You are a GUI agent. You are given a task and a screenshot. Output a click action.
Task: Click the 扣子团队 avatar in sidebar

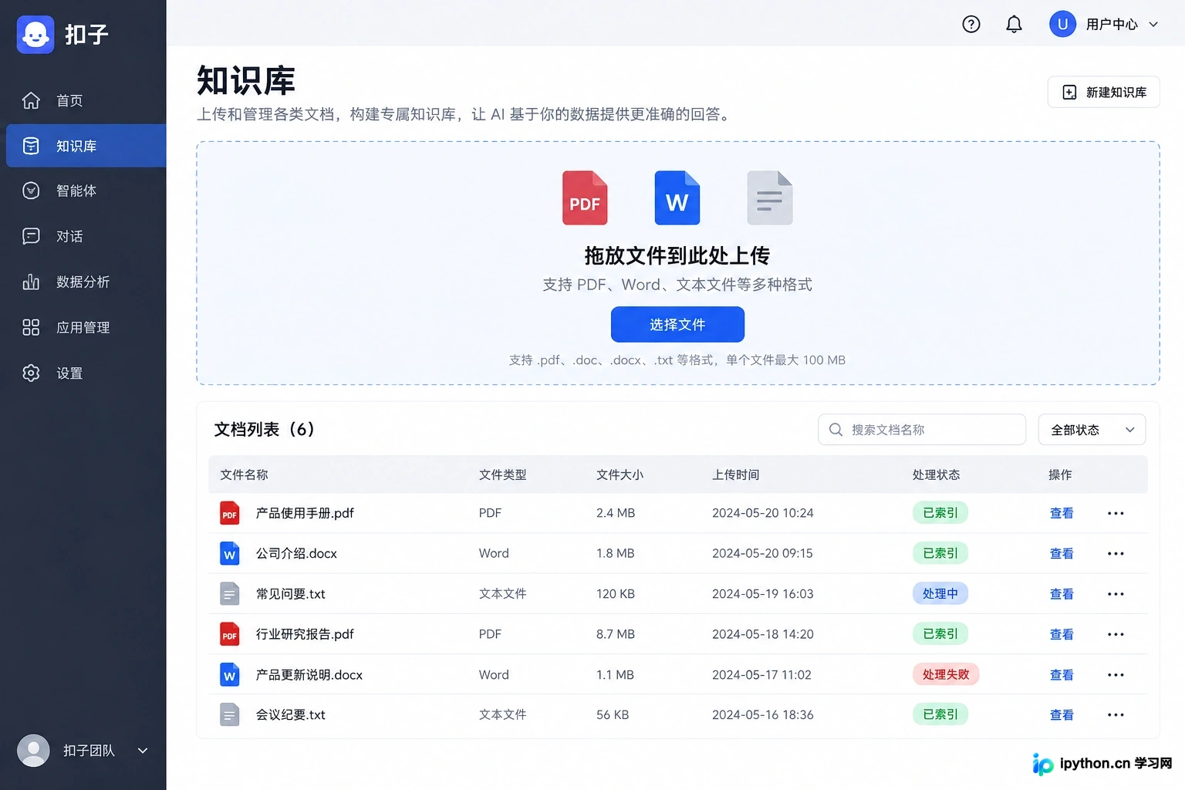(33, 751)
